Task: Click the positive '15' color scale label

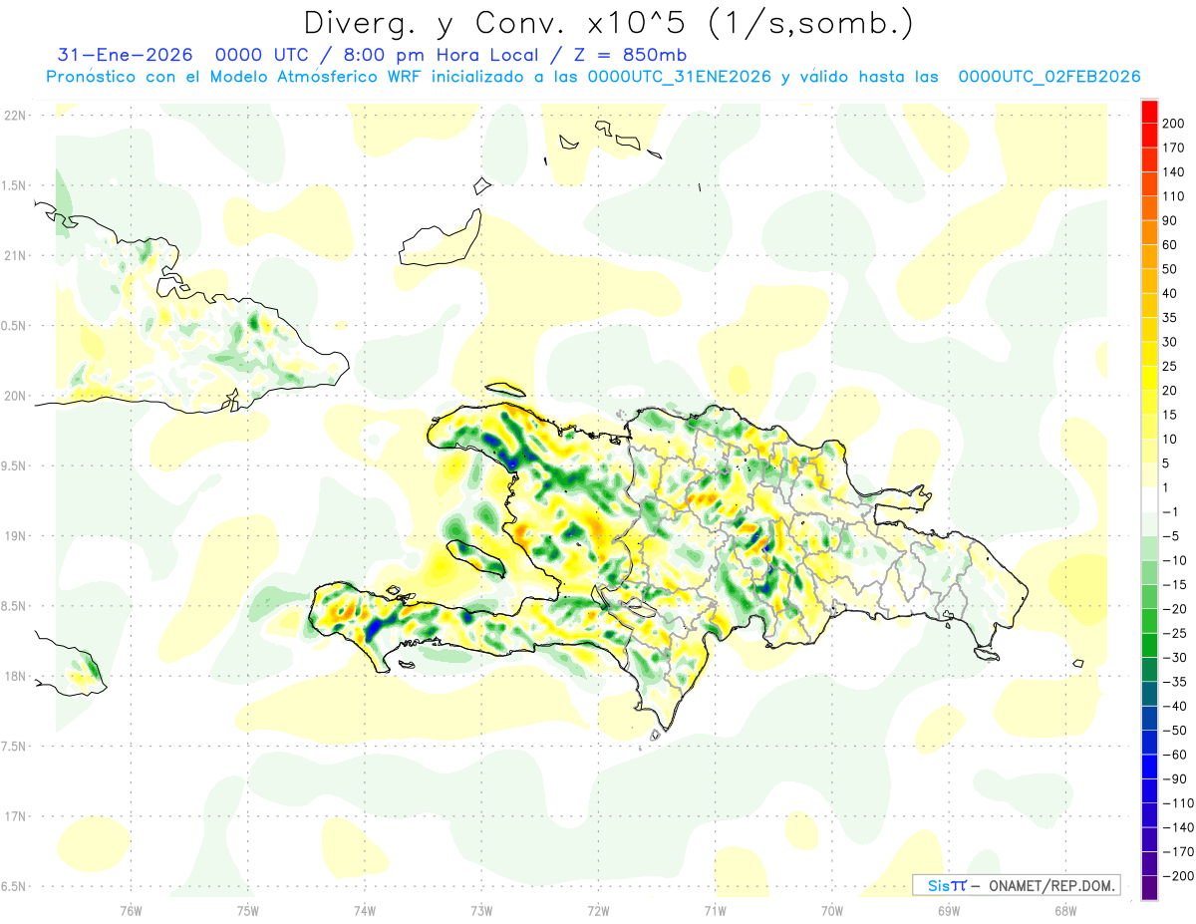Action: point(1170,415)
